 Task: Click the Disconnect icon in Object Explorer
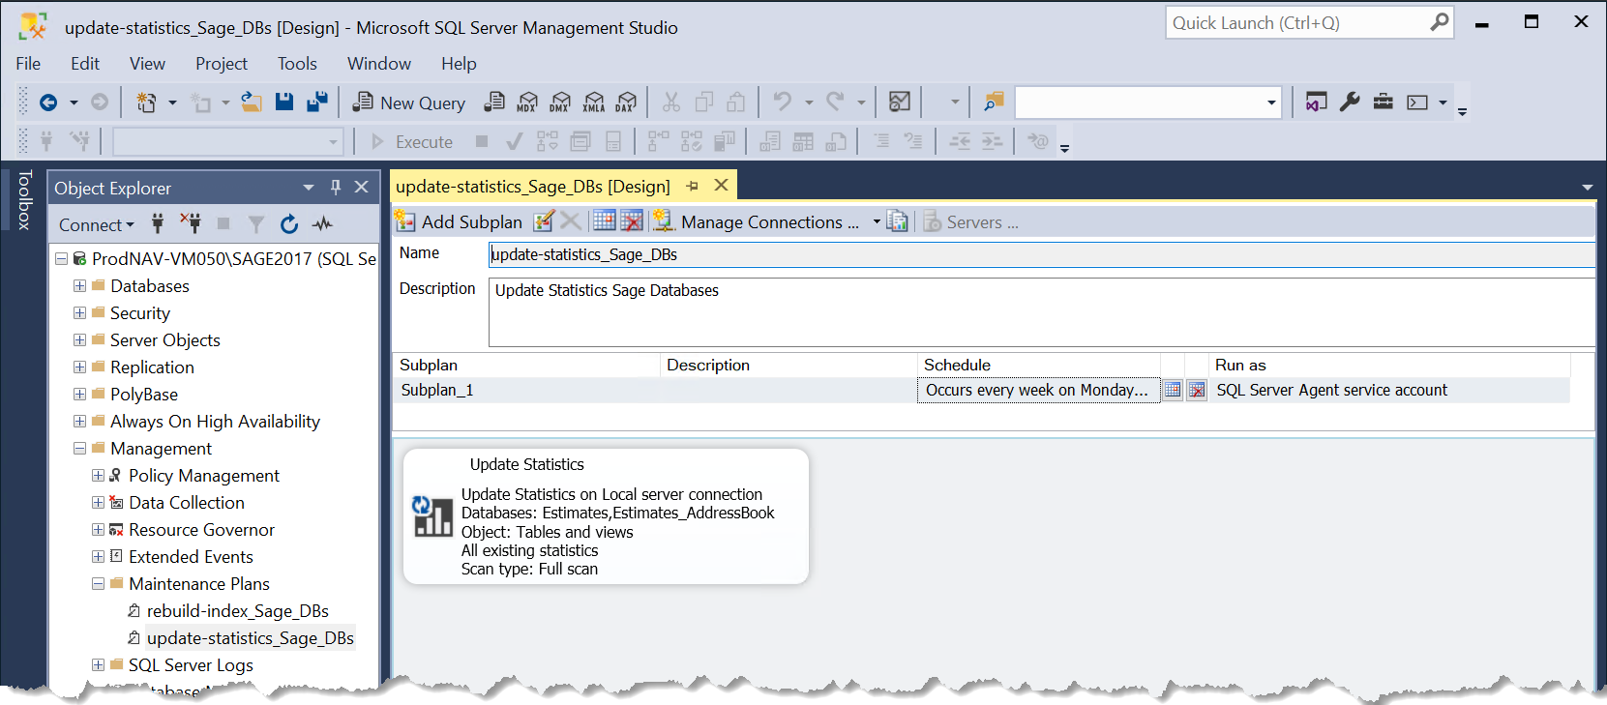tap(191, 224)
